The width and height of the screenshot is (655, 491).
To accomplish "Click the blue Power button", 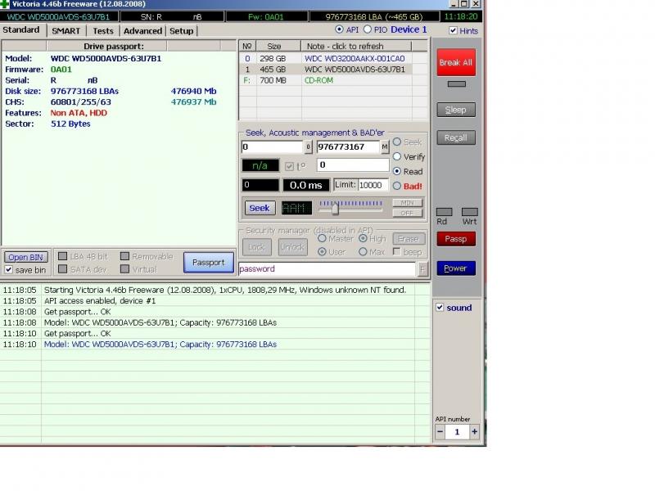I will [x=456, y=268].
